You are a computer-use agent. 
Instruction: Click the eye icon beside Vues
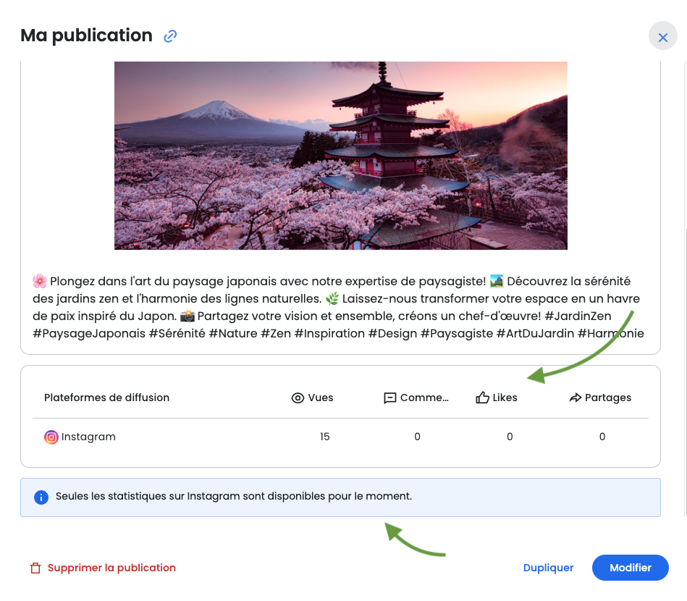(298, 398)
